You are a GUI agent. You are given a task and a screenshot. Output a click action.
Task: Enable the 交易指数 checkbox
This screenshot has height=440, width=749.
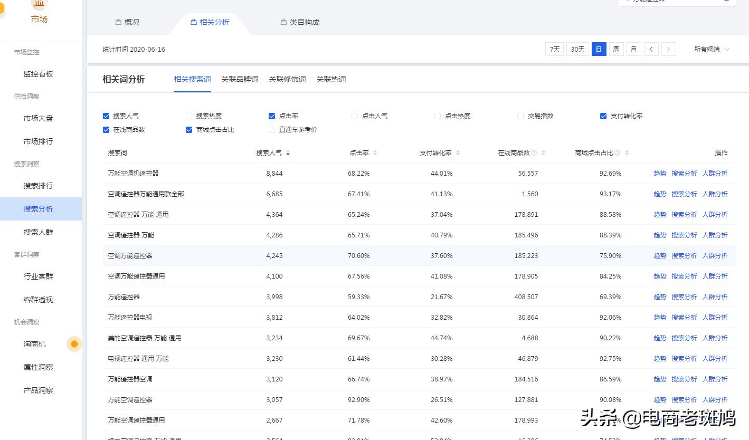pyautogui.click(x=520, y=116)
